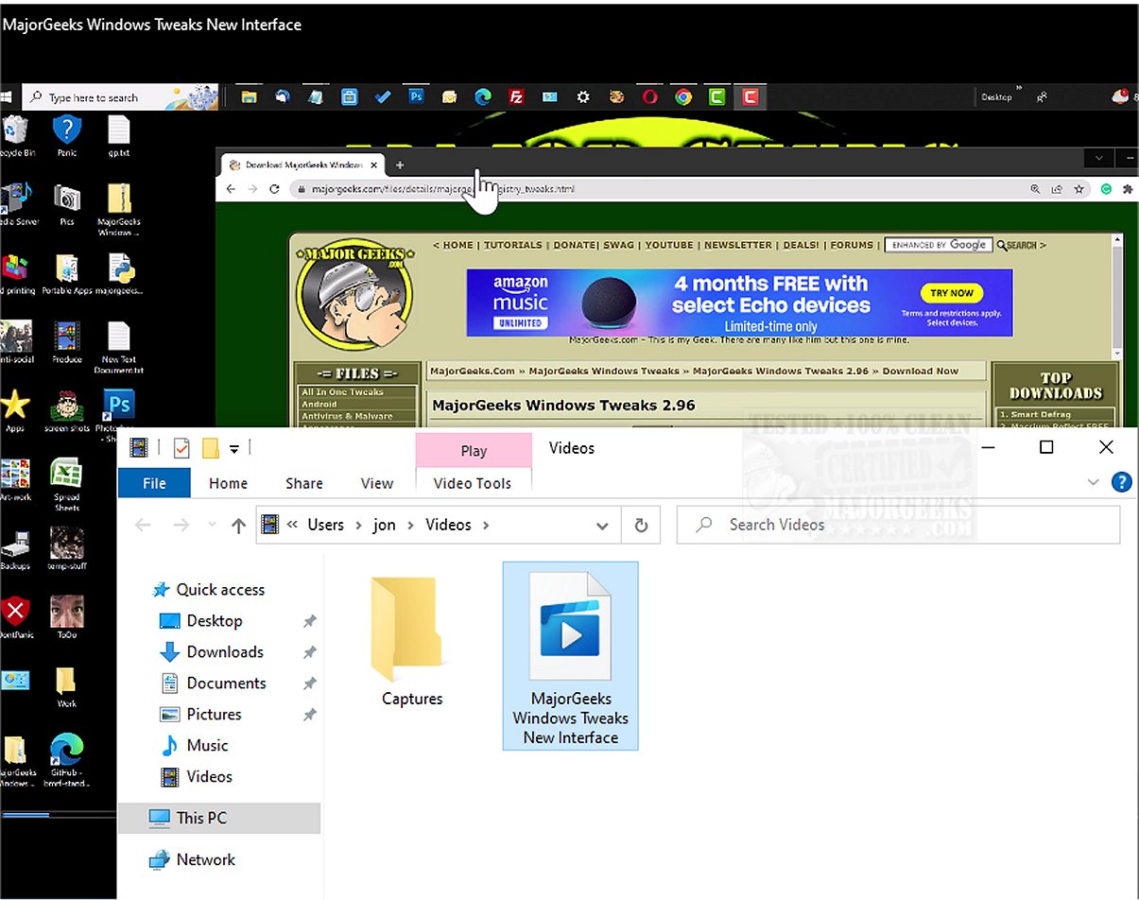Launch FileZilla from the taskbar
1139x900 pixels.
coord(516,96)
